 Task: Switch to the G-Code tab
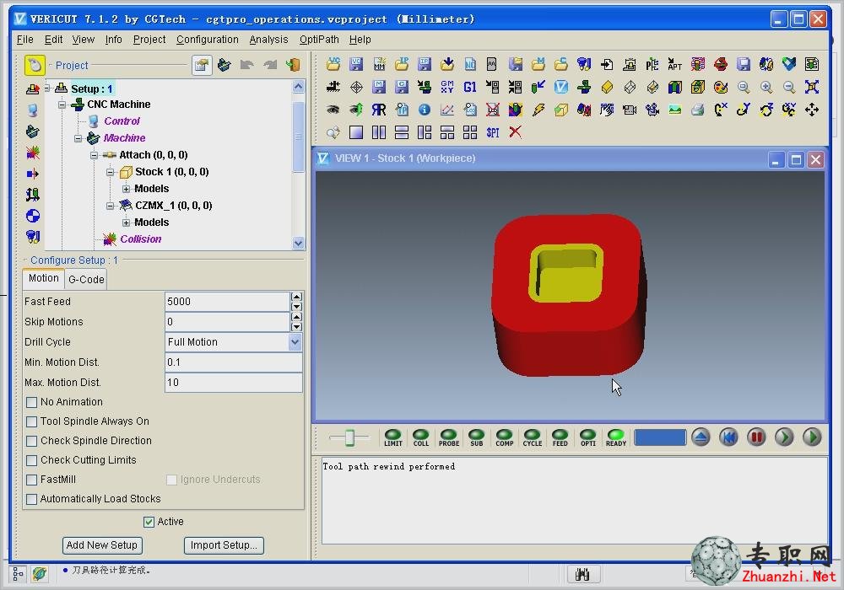coord(86,280)
